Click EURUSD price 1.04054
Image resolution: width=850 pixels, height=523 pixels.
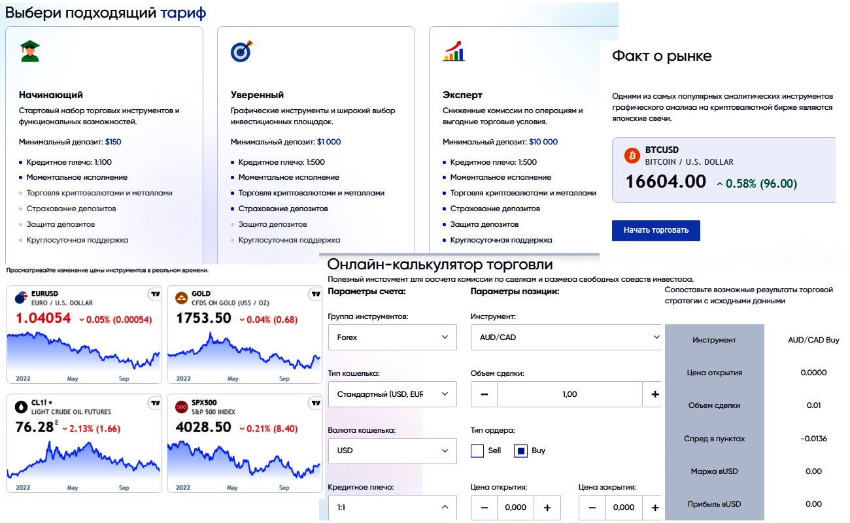coord(42,318)
